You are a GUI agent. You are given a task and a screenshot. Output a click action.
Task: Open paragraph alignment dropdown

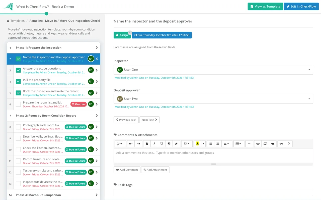coord(226,144)
